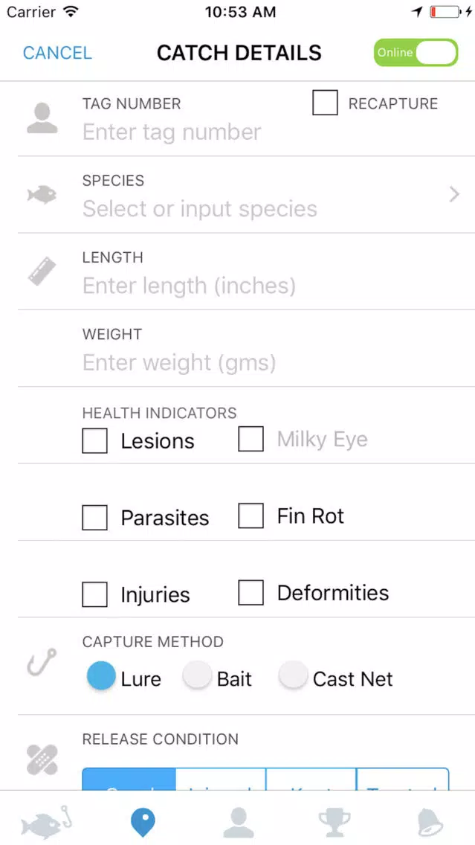The image size is (475, 845).
Task: Open the fish and hook catches tab
Action: tap(46, 823)
